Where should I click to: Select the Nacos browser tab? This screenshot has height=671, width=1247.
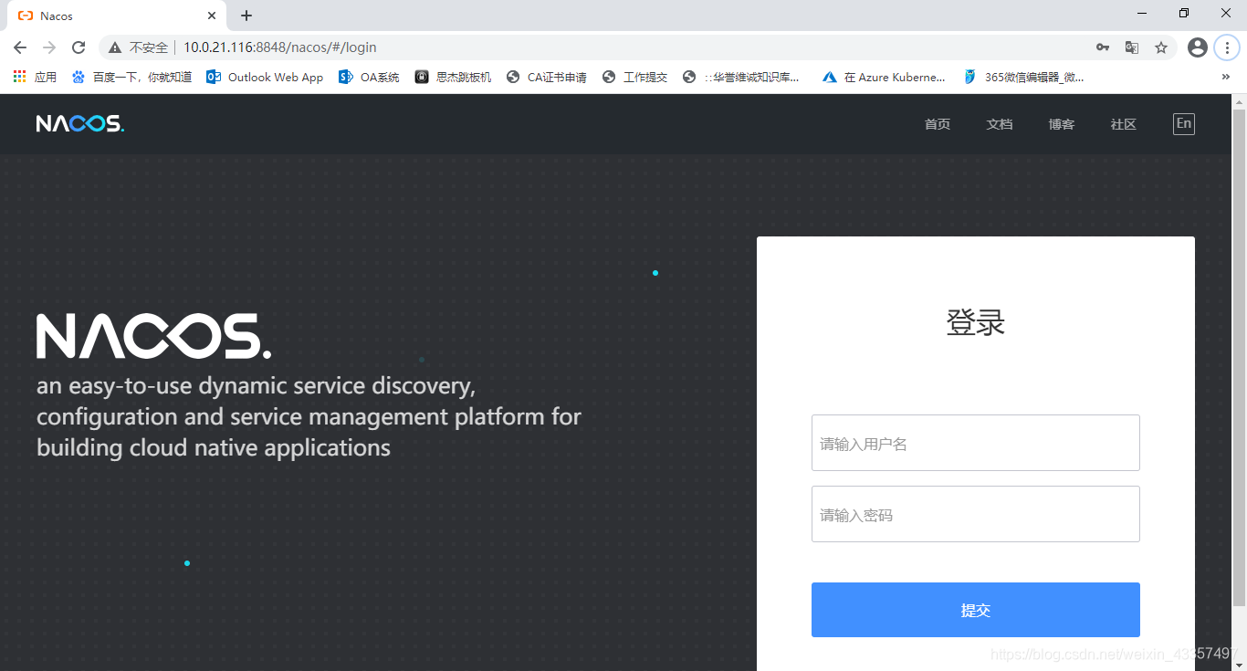117,16
